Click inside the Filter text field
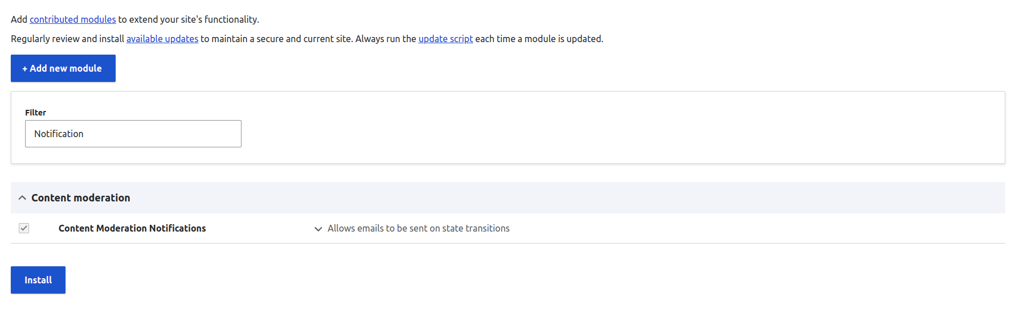This screenshot has height=334, width=1015. [x=133, y=133]
